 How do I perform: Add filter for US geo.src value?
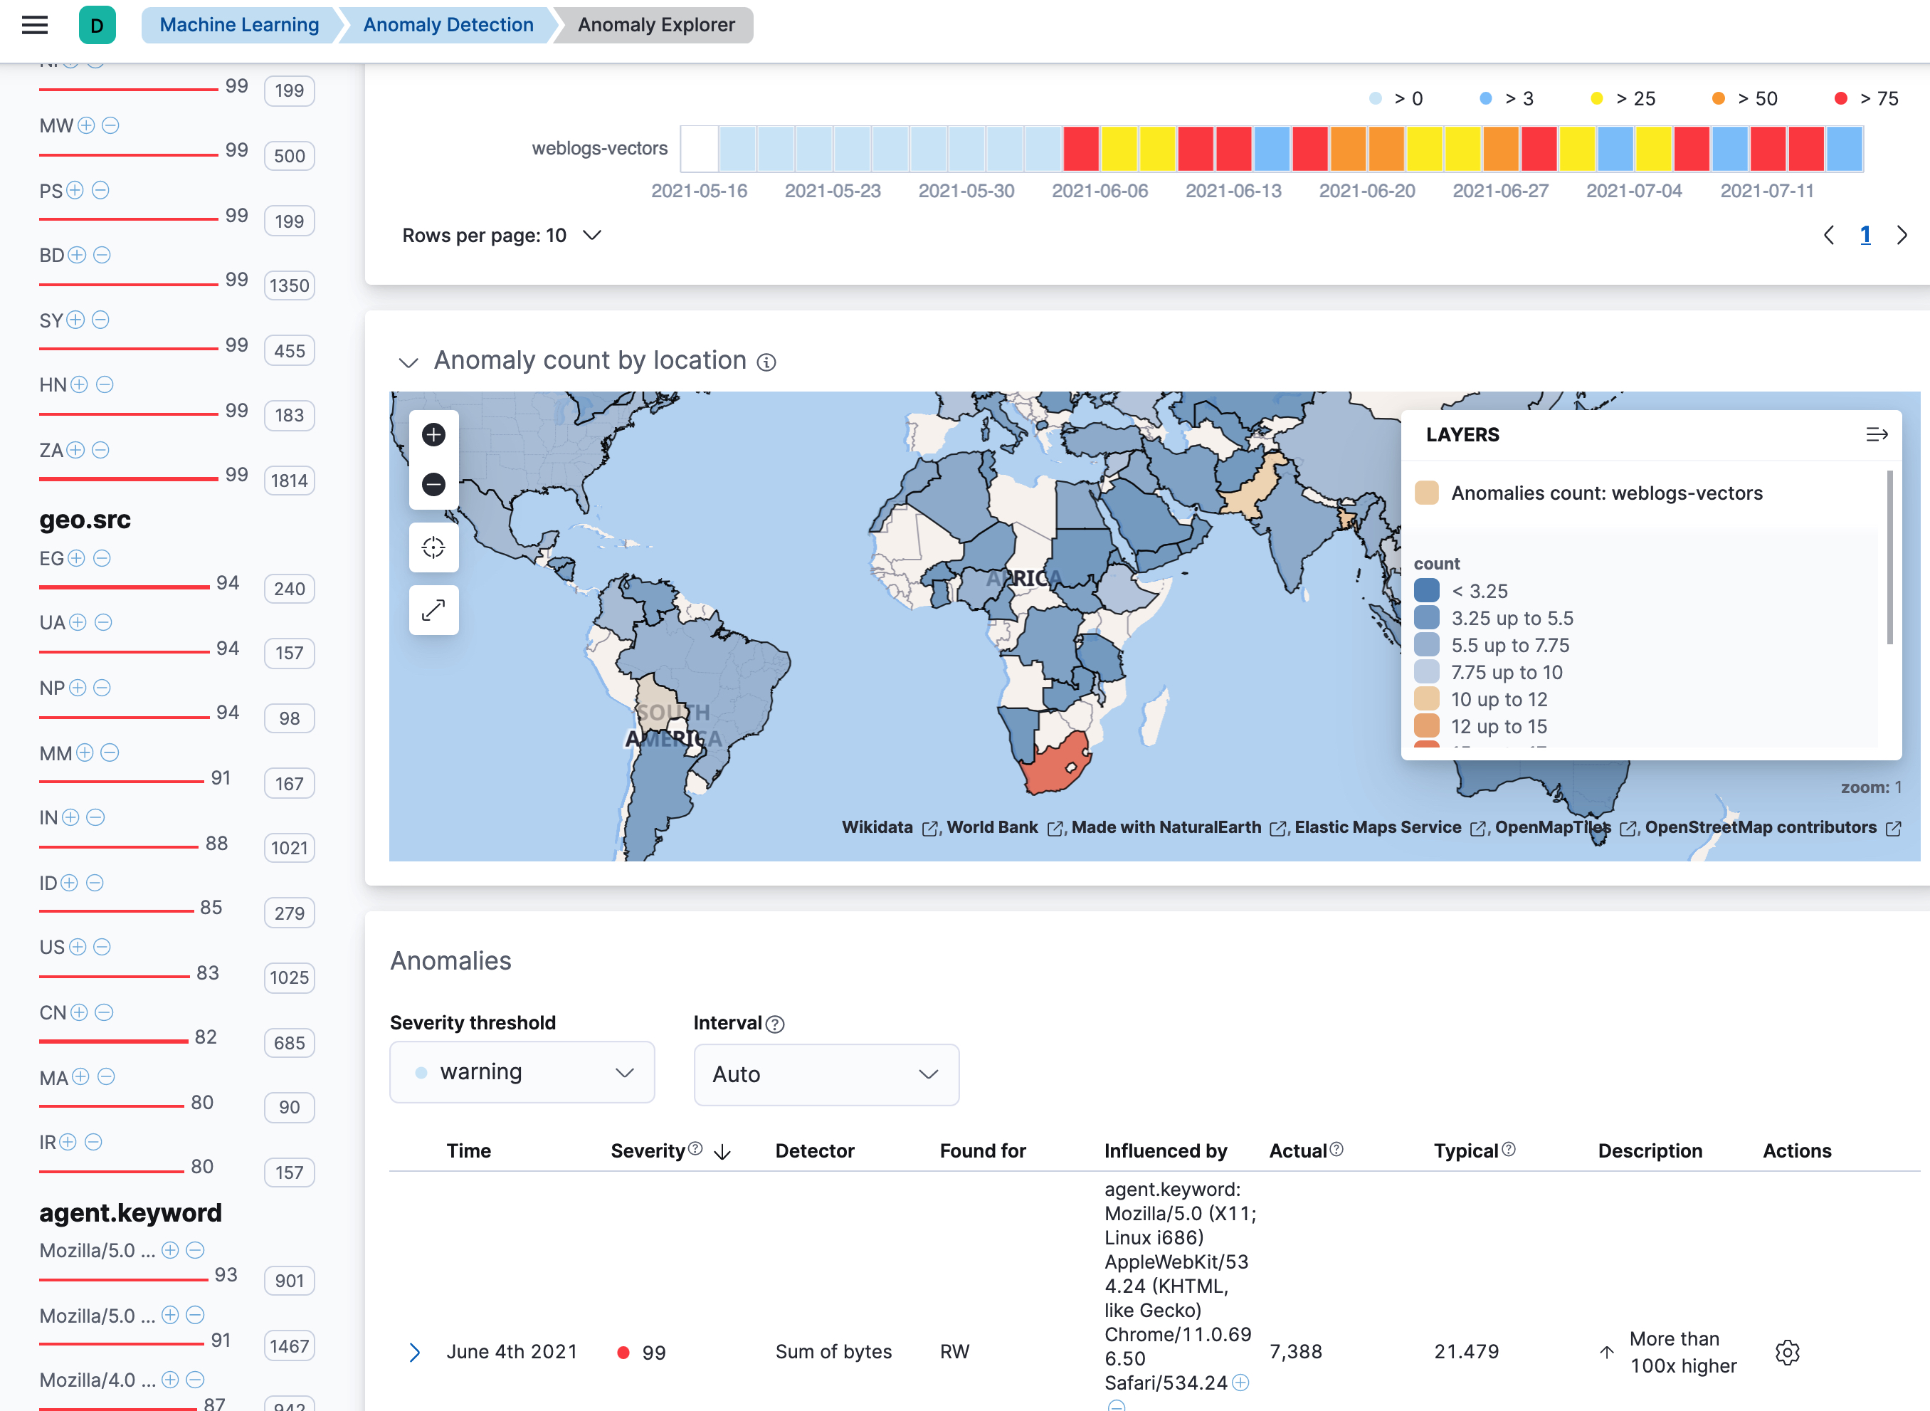pyautogui.click(x=78, y=948)
